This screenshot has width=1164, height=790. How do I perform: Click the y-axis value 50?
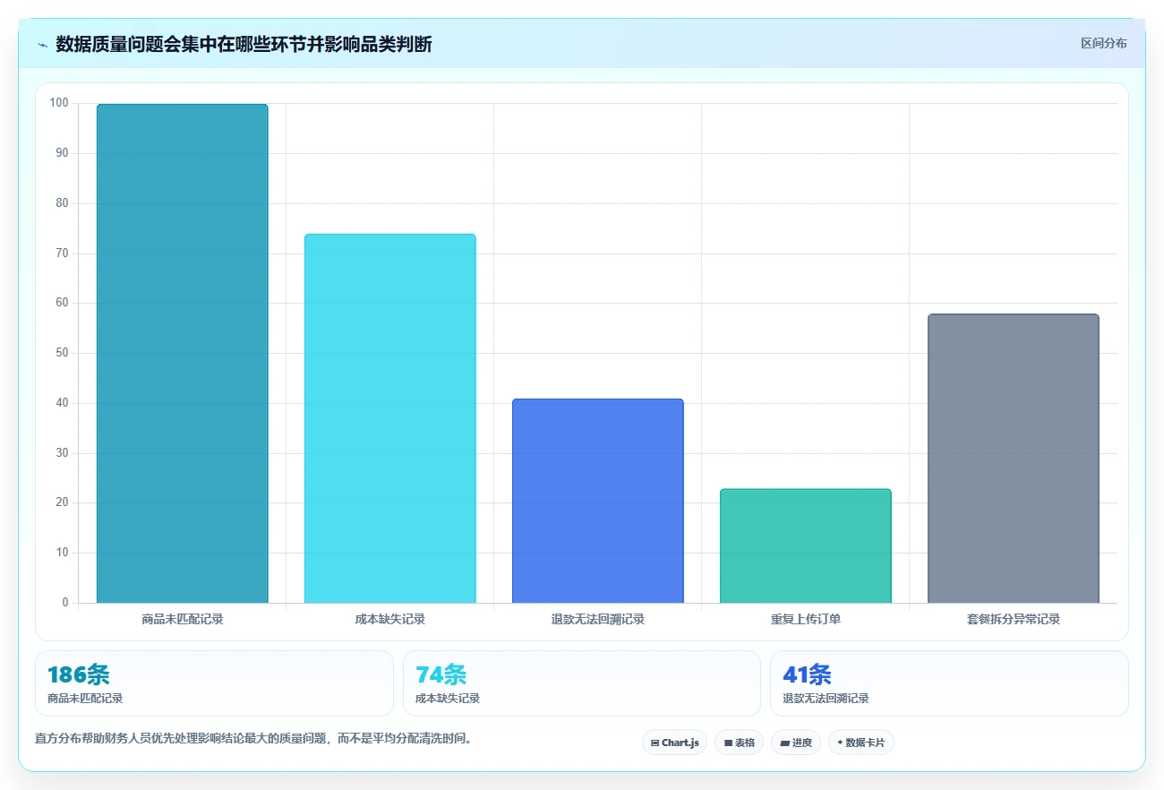[62, 353]
